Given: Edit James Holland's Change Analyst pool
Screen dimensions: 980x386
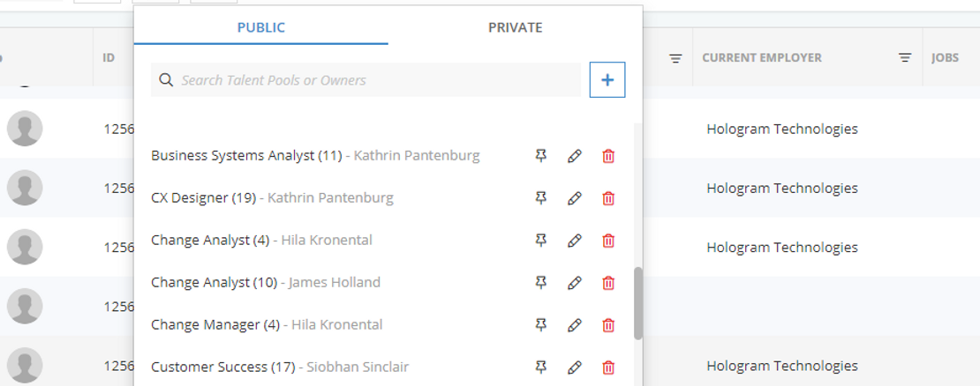Looking at the screenshot, I should pyautogui.click(x=575, y=283).
